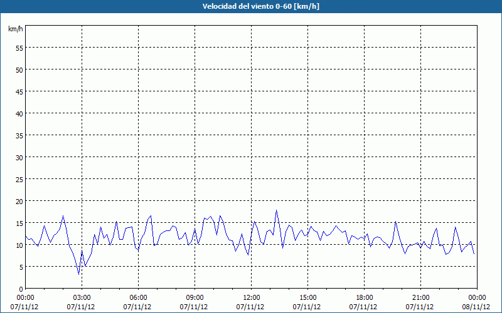Click the wind speed peak after 12:00

276,210
